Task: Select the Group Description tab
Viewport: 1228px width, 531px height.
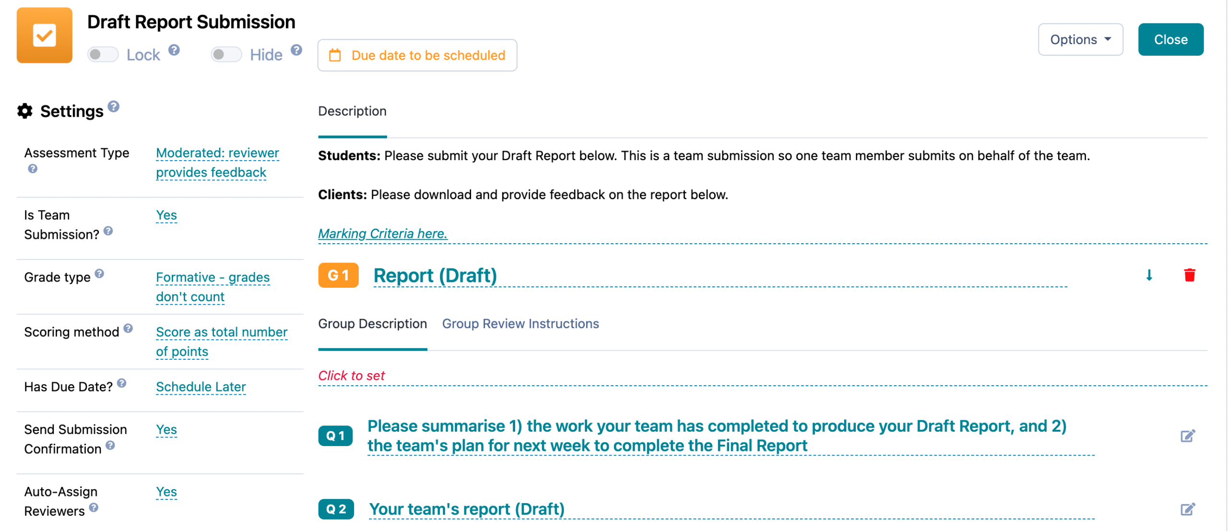Action: pyautogui.click(x=372, y=324)
